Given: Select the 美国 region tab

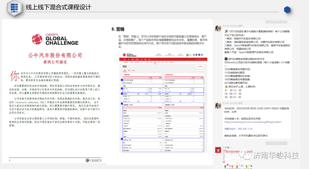Looking at the screenshot, I should 124,70.
